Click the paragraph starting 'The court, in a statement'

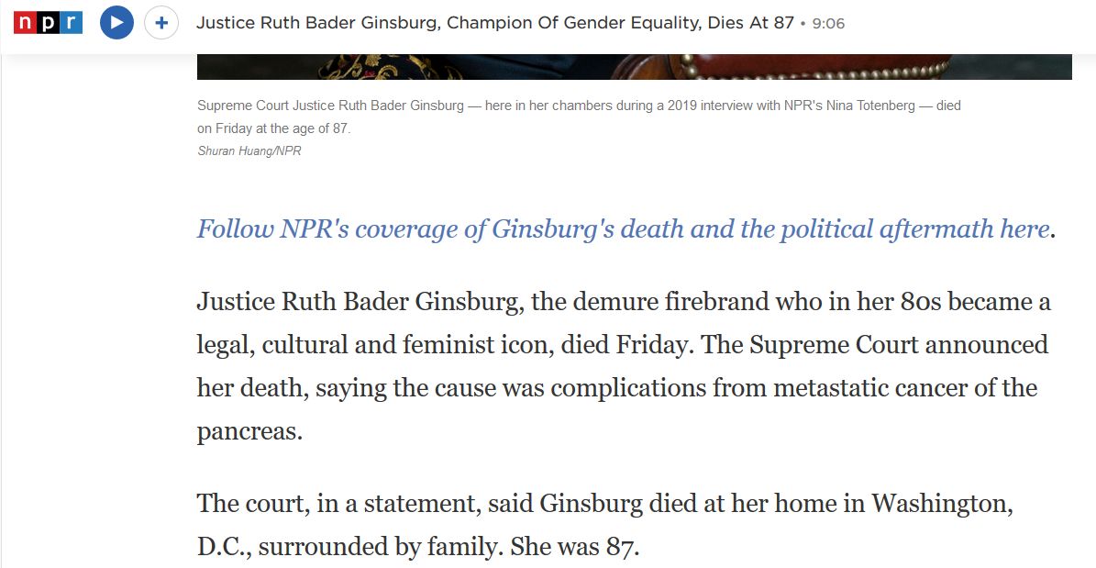tap(605, 524)
